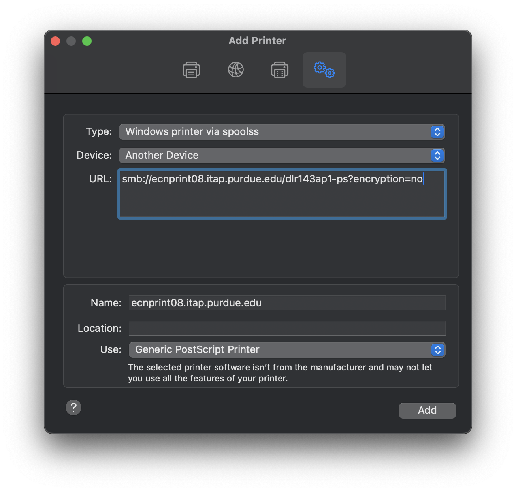This screenshot has height=492, width=516.
Task: Open the IP printer globe tab
Action: (x=236, y=70)
